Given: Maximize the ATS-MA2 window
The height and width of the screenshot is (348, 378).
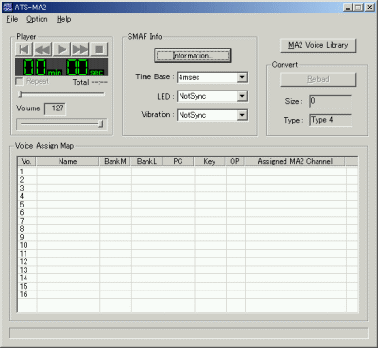Looking at the screenshot, I should (x=358, y=8).
